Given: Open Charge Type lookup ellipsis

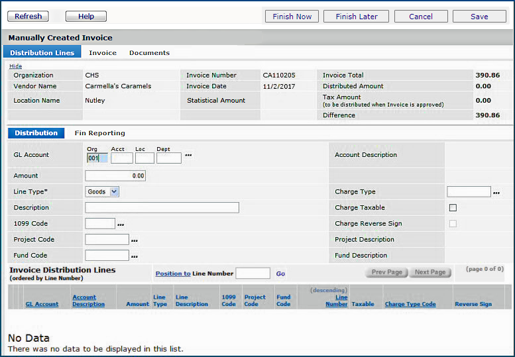Looking at the screenshot, I should point(496,193).
